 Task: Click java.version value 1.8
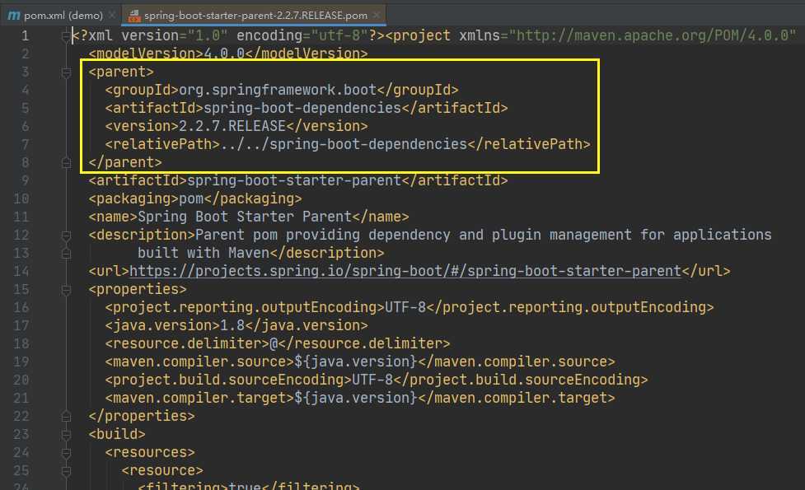(x=232, y=325)
